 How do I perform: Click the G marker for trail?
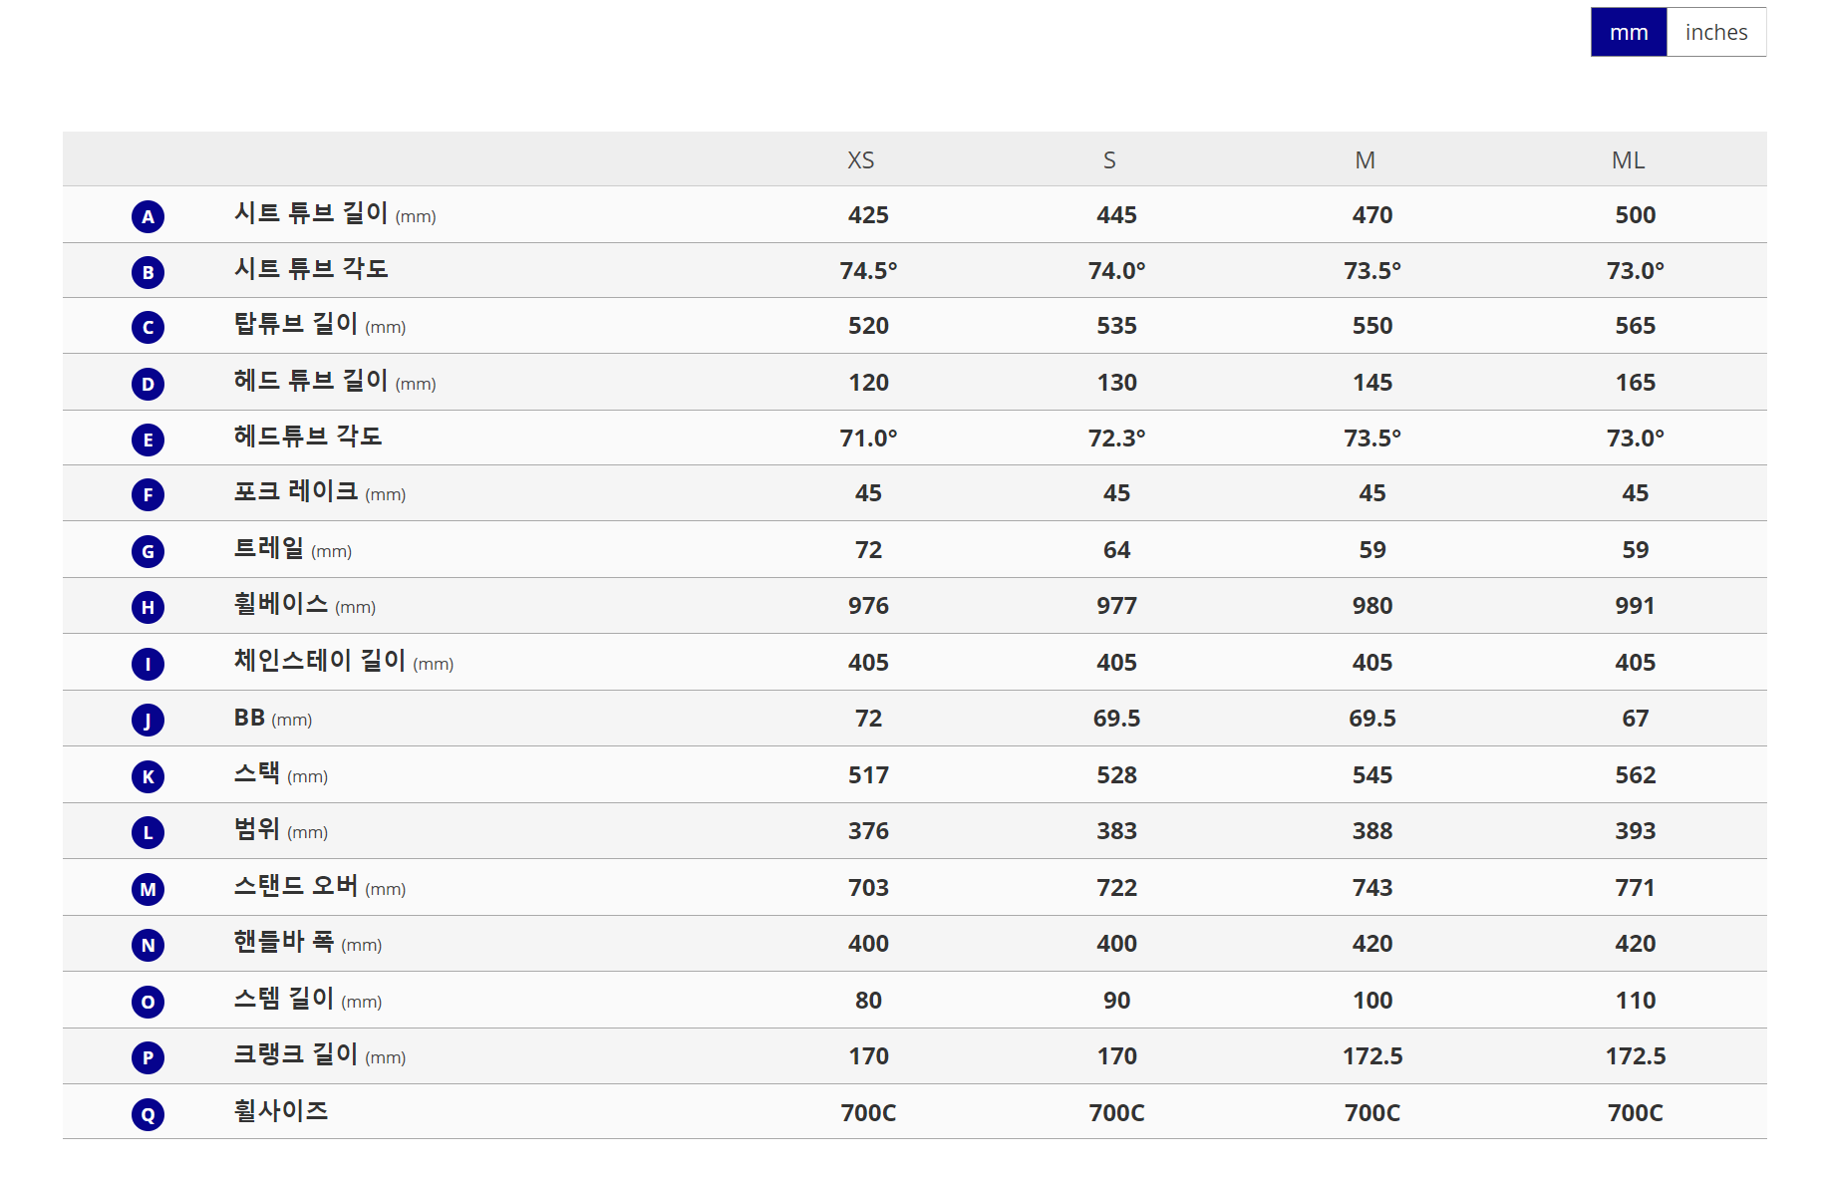149,551
